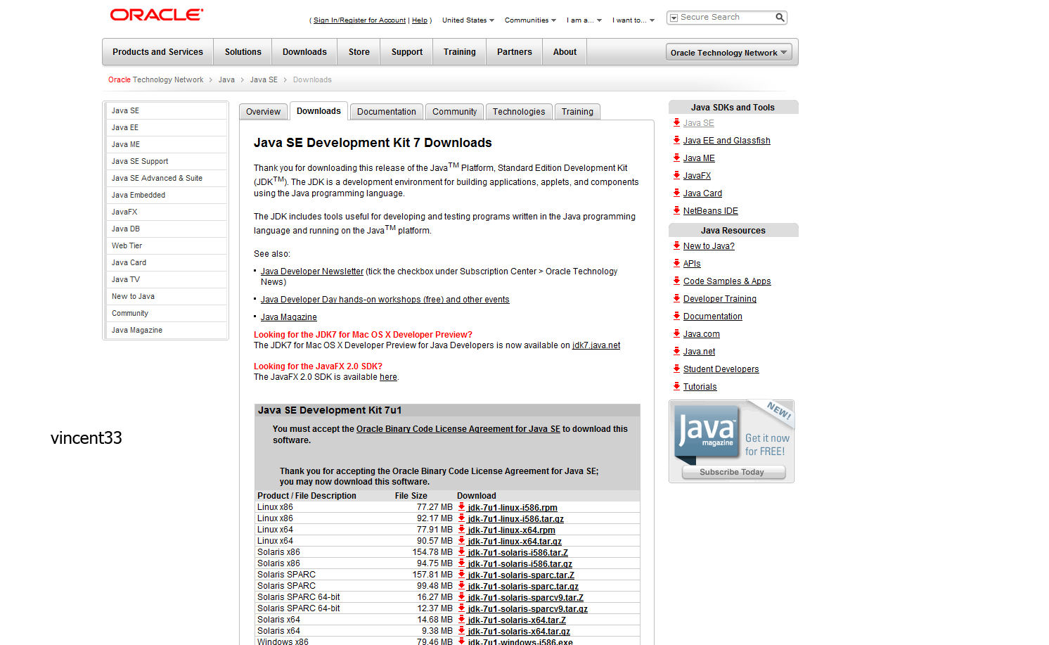
Task: Expand the Oracle Technology Network dropdown
Action: click(728, 52)
